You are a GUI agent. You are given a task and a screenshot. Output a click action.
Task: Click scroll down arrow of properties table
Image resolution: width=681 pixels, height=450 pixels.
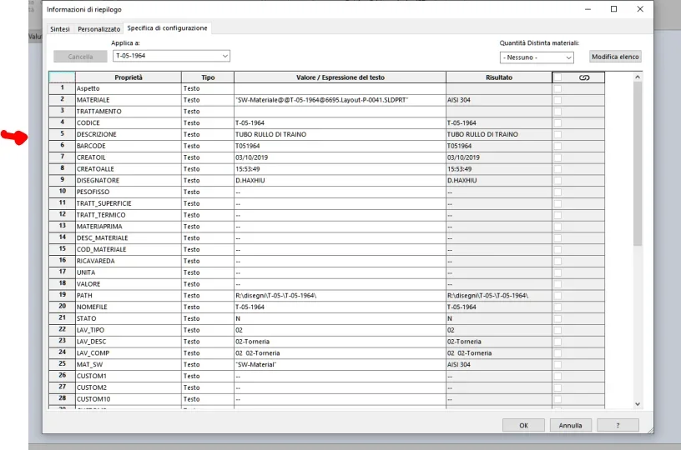[638, 404]
